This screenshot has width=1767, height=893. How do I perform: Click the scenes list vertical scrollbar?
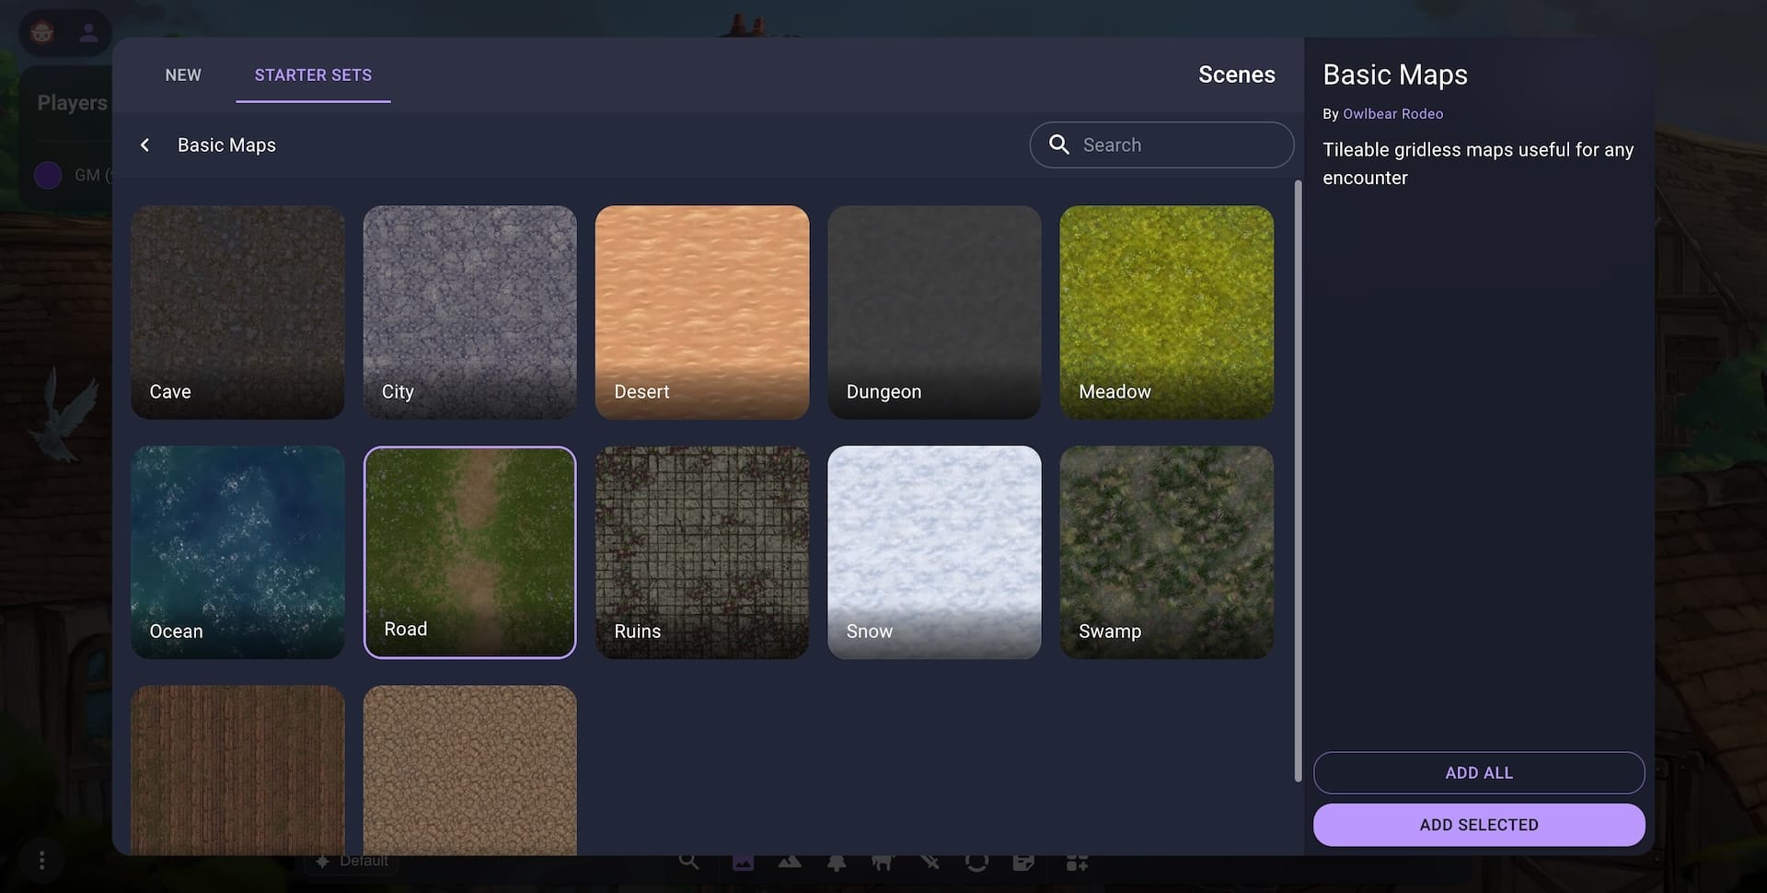coord(1298,479)
